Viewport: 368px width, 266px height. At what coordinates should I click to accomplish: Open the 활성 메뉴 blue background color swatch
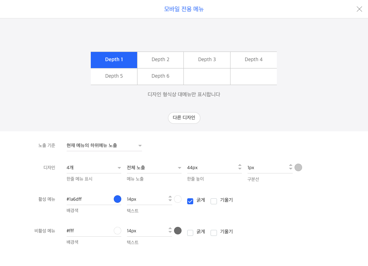pyautogui.click(x=118, y=199)
